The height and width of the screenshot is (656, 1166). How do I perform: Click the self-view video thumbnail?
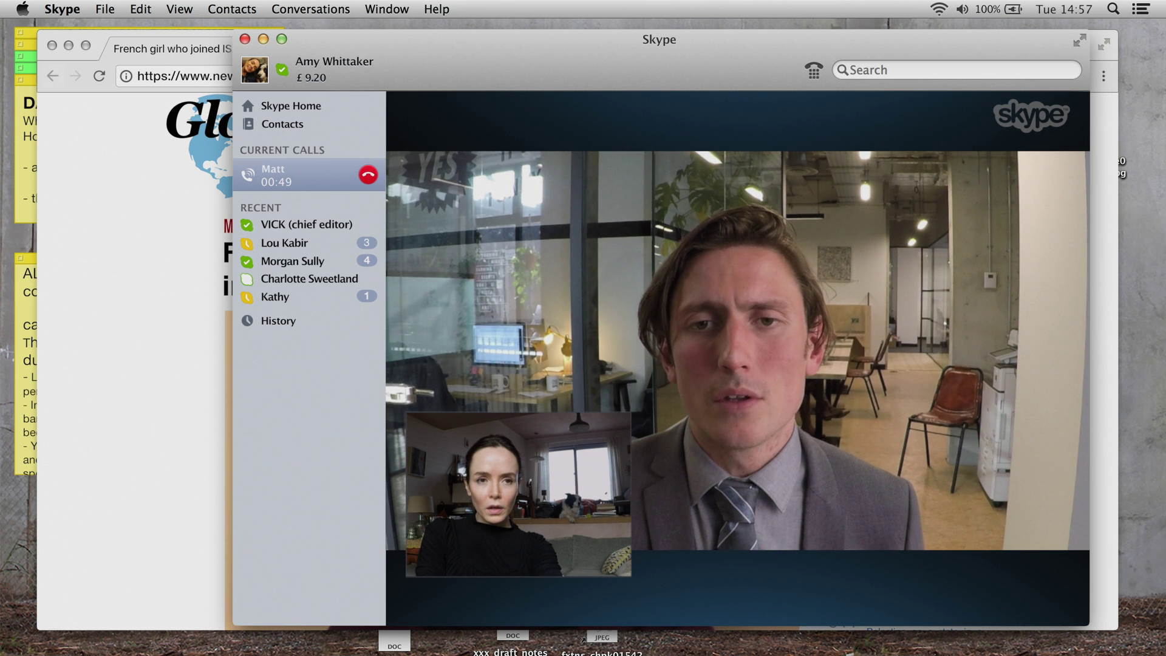pyautogui.click(x=518, y=494)
